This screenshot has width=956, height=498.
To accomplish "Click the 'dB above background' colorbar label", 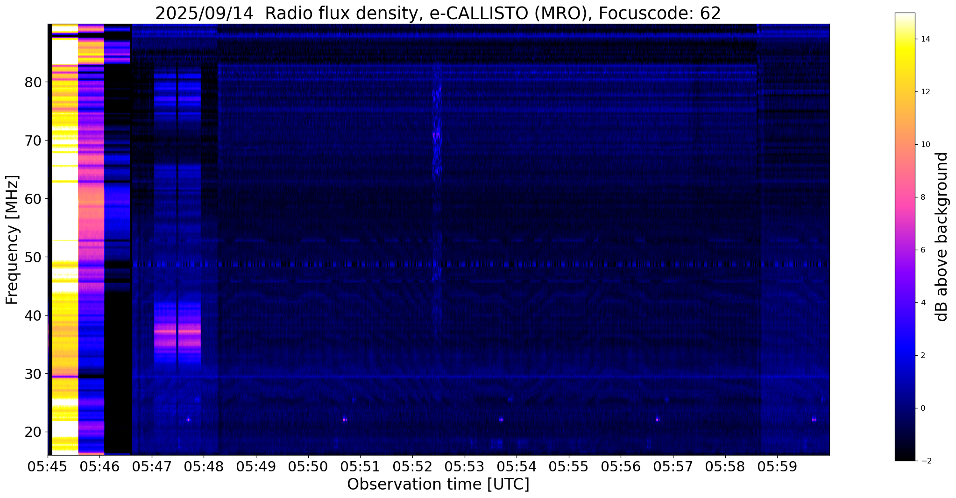I will click(x=942, y=237).
